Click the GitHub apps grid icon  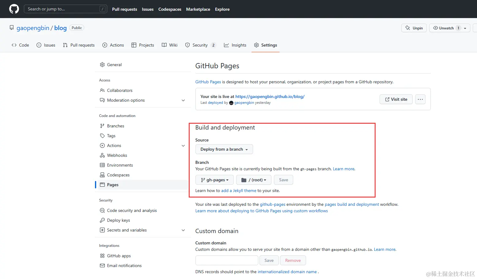[102, 256]
